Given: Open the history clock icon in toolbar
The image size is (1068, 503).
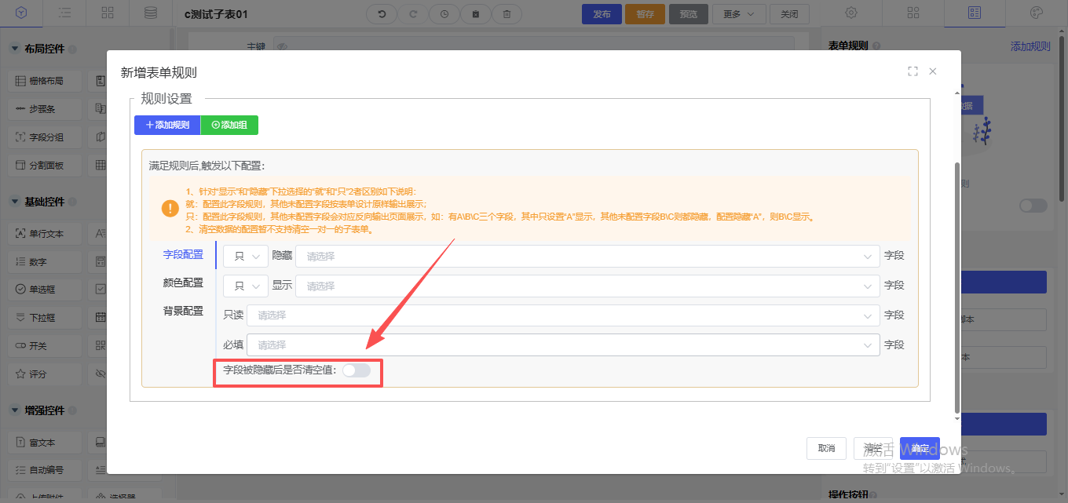Looking at the screenshot, I should pos(444,14).
